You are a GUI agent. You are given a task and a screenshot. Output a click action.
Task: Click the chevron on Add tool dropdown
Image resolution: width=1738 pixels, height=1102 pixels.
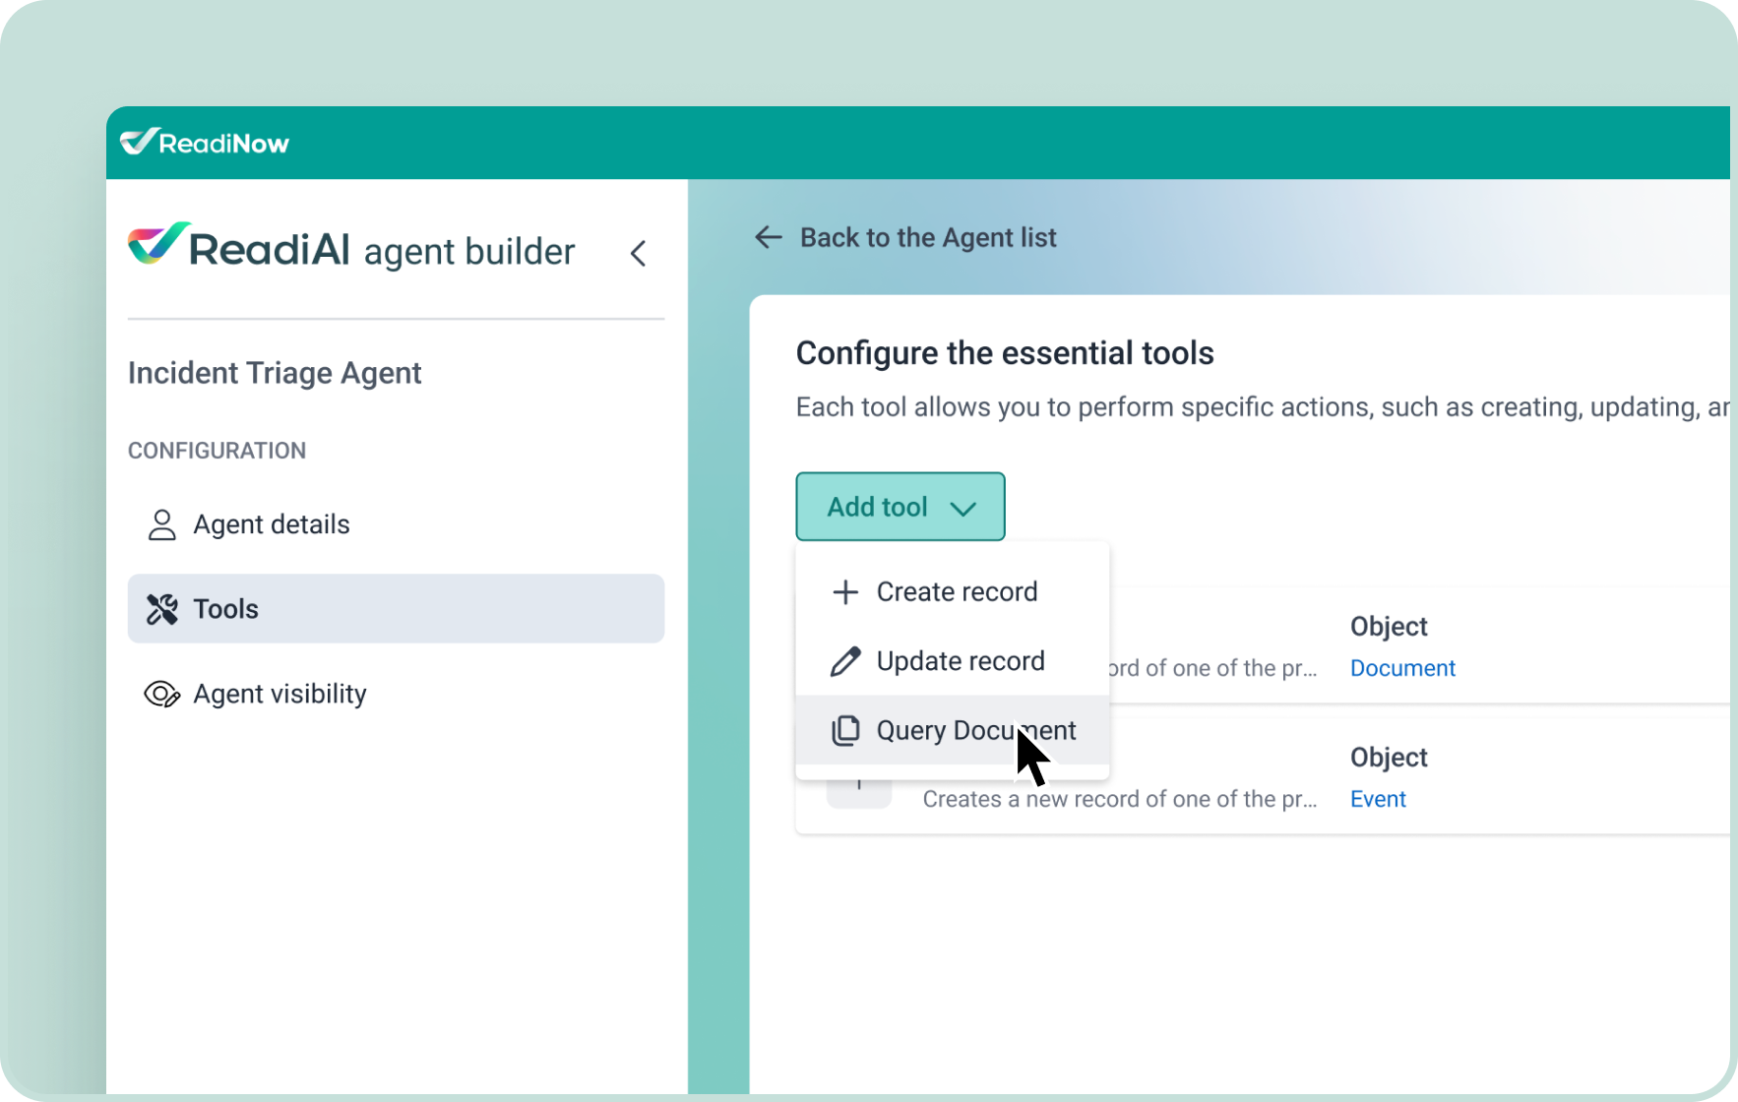pos(962,508)
